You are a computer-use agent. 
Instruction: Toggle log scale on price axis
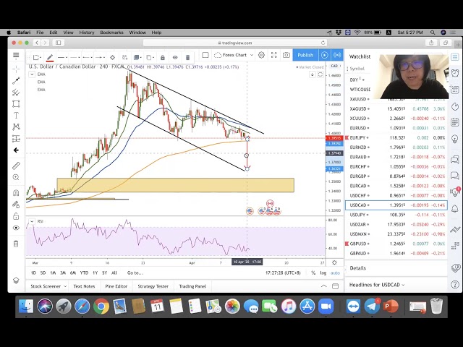point(323,273)
